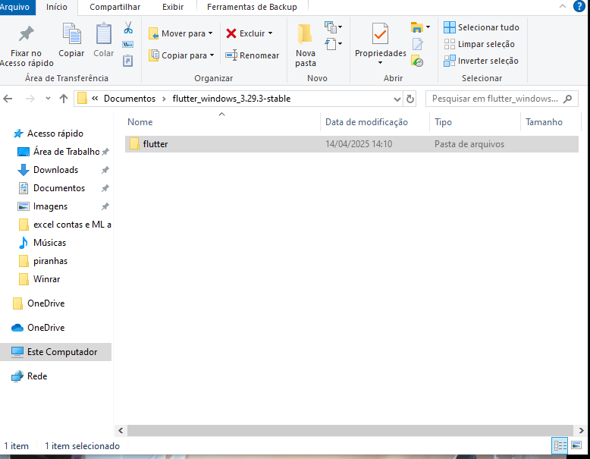Image resolution: width=590 pixels, height=459 pixels.
Task: Open recent locations dropdown arrow
Action: pos(48,99)
